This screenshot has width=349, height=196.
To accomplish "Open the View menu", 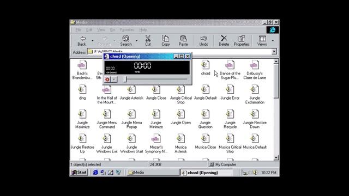I will pos(101,30).
